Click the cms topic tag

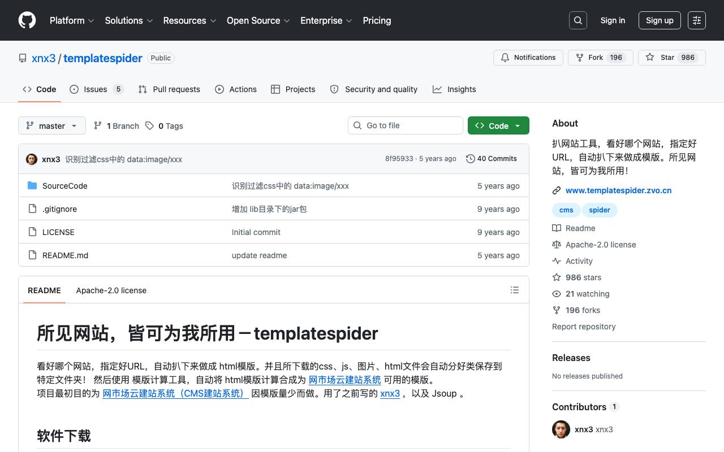coord(566,210)
